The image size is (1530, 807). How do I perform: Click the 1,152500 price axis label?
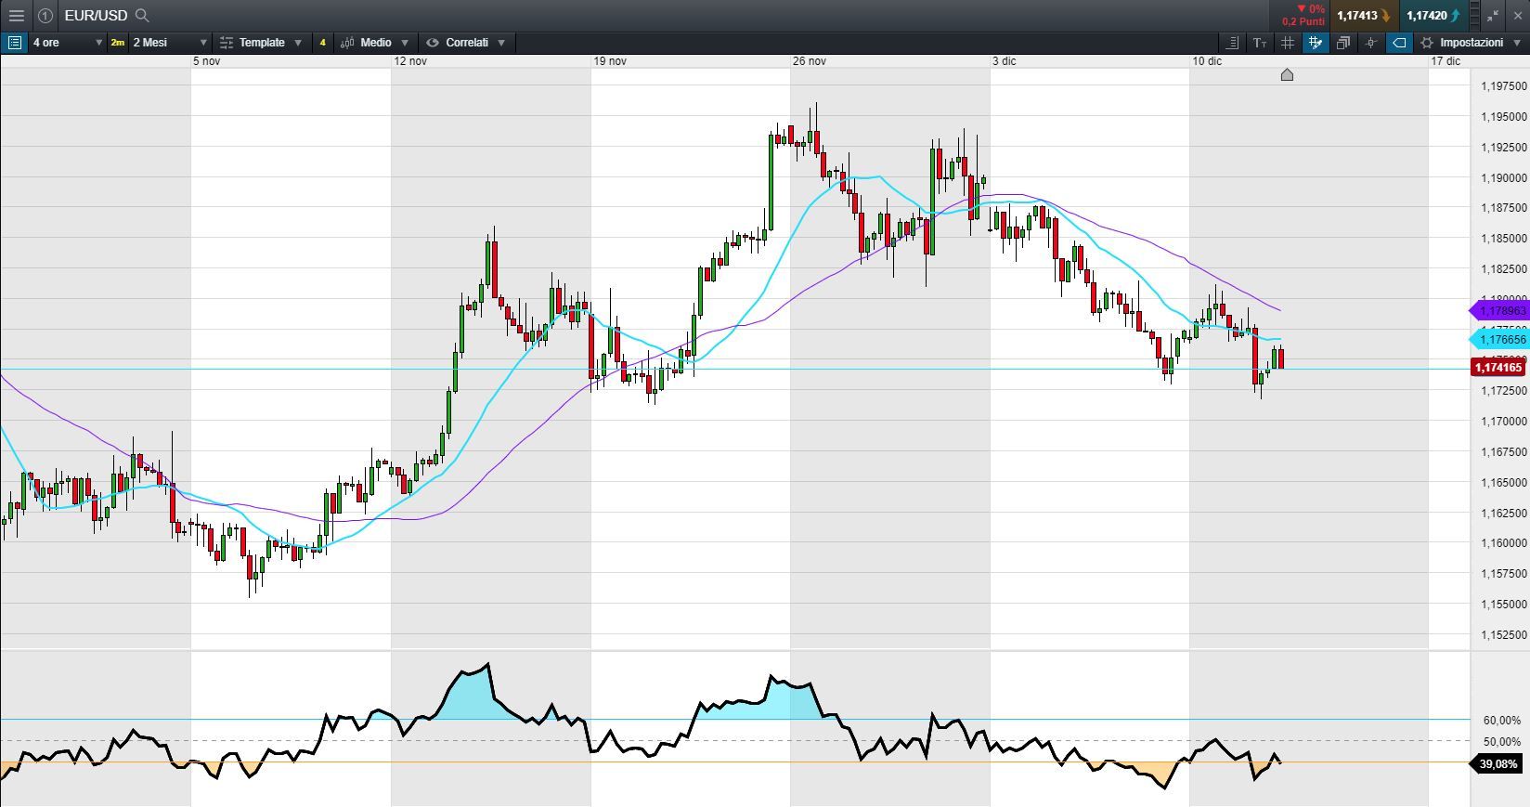[1504, 635]
